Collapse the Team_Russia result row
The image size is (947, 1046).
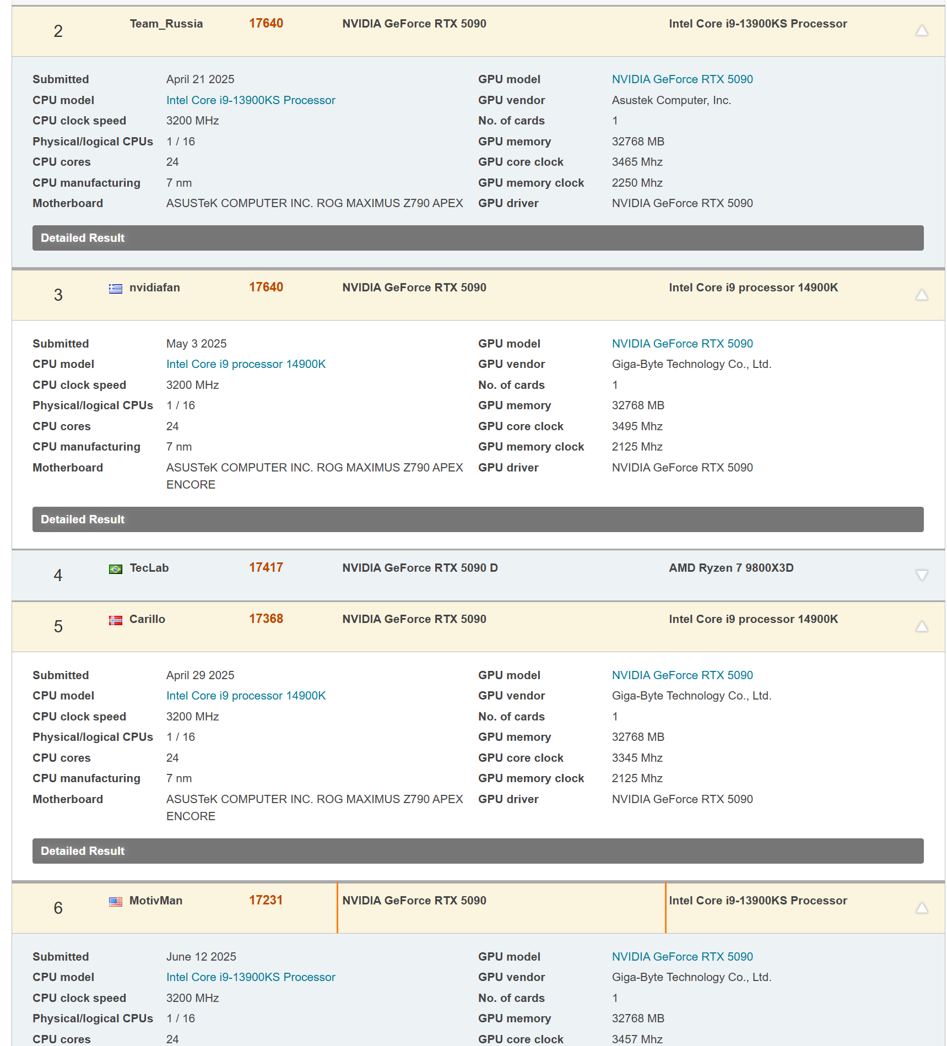point(922,31)
